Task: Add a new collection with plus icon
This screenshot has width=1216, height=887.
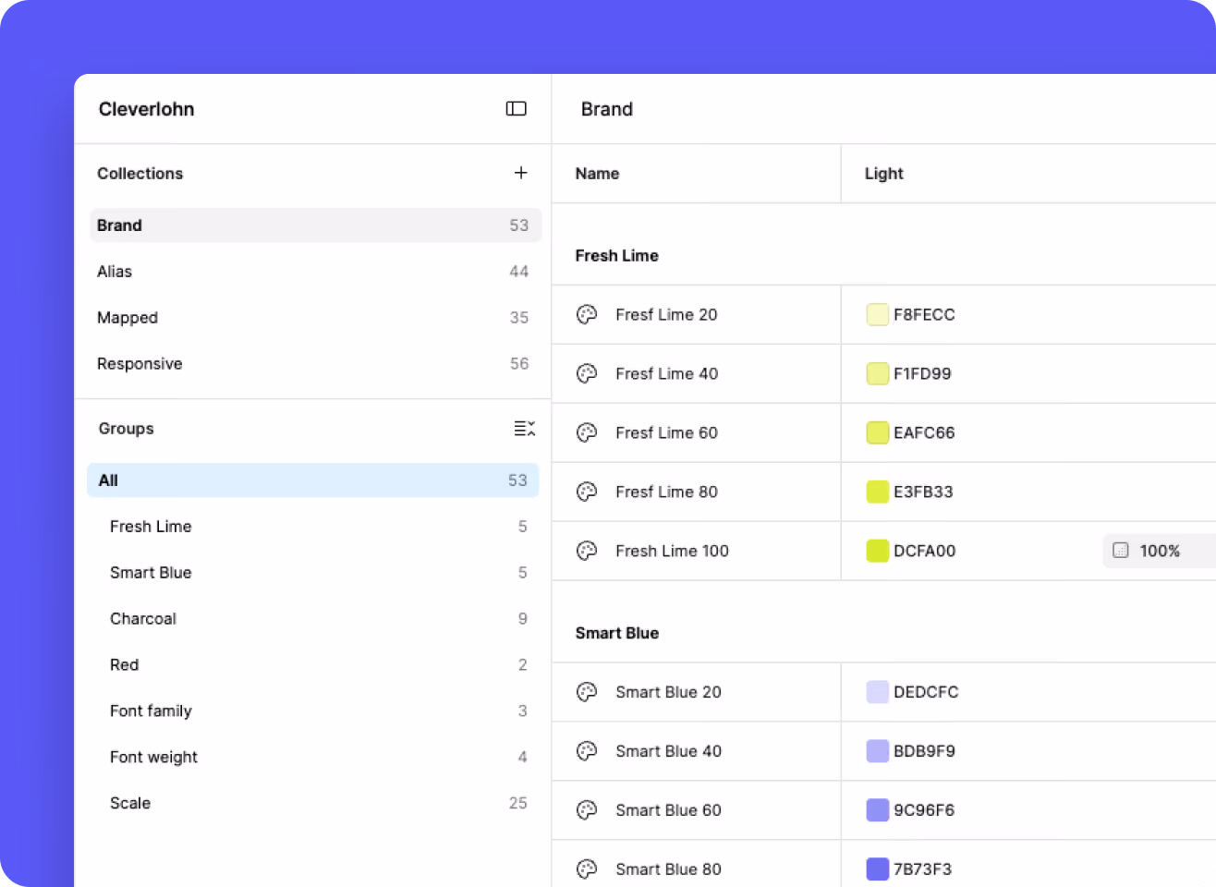Action: (x=521, y=173)
